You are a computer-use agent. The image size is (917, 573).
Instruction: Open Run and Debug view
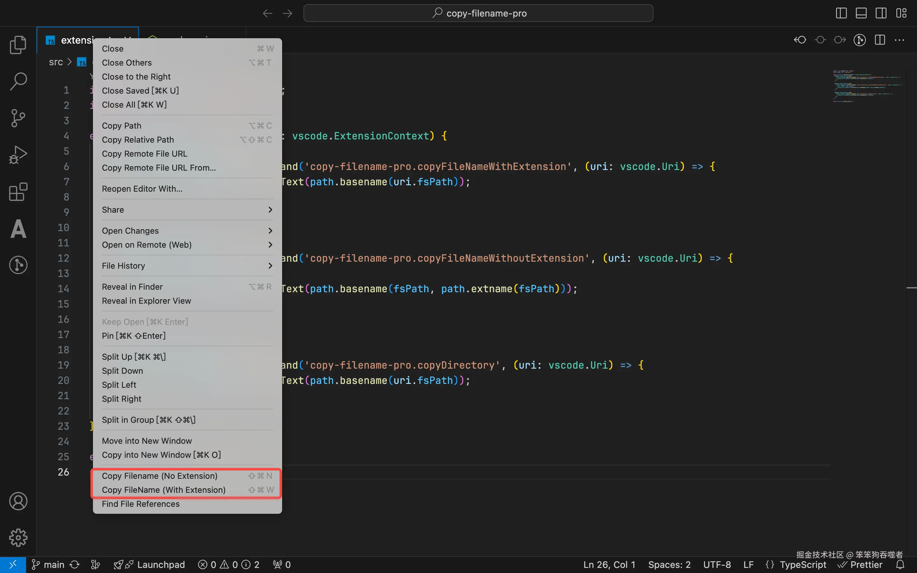pos(18,155)
